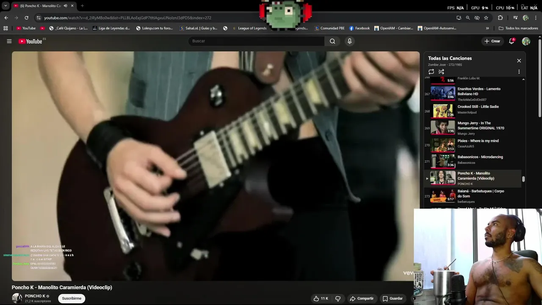The image size is (542, 305).
Task: Open YouTube bookmark
Action: (26, 28)
